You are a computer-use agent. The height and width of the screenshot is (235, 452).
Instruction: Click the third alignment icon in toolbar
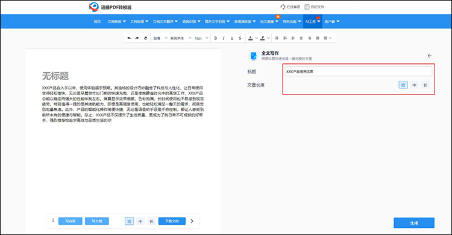pos(293,38)
